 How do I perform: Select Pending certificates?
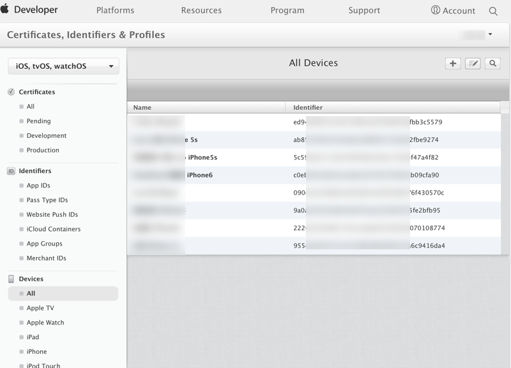point(38,121)
